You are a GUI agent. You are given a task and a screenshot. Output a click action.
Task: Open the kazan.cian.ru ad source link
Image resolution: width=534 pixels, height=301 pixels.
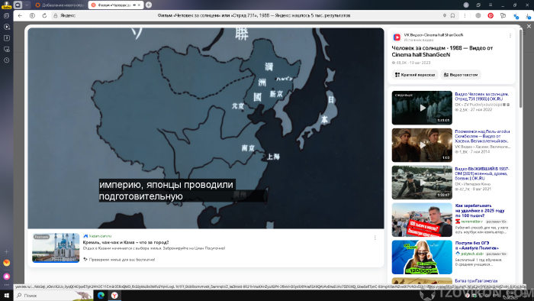[100, 236]
